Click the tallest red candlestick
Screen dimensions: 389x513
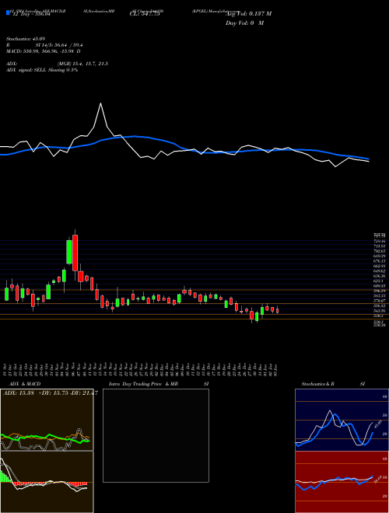[75, 253]
